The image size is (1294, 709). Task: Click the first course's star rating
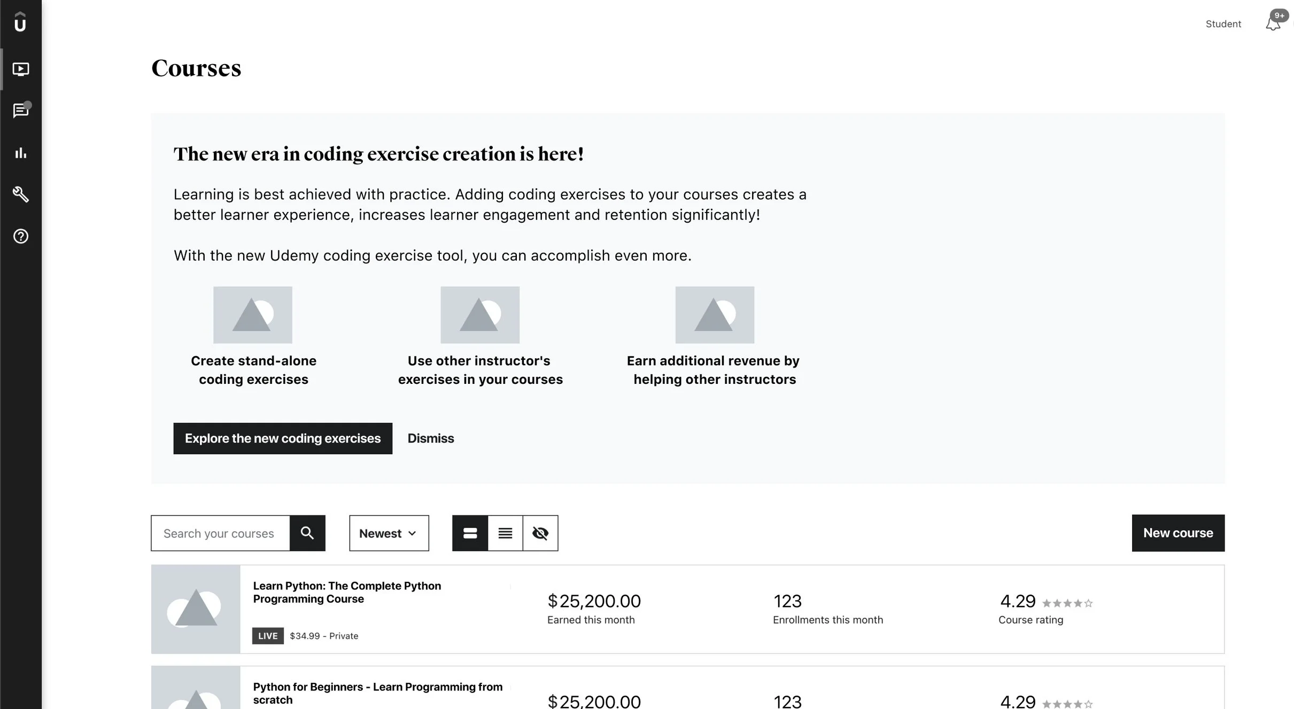click(x=1067, y=603)
